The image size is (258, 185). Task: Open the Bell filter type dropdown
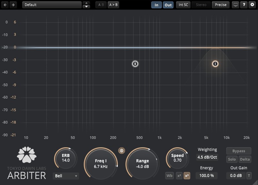[66, 176]
